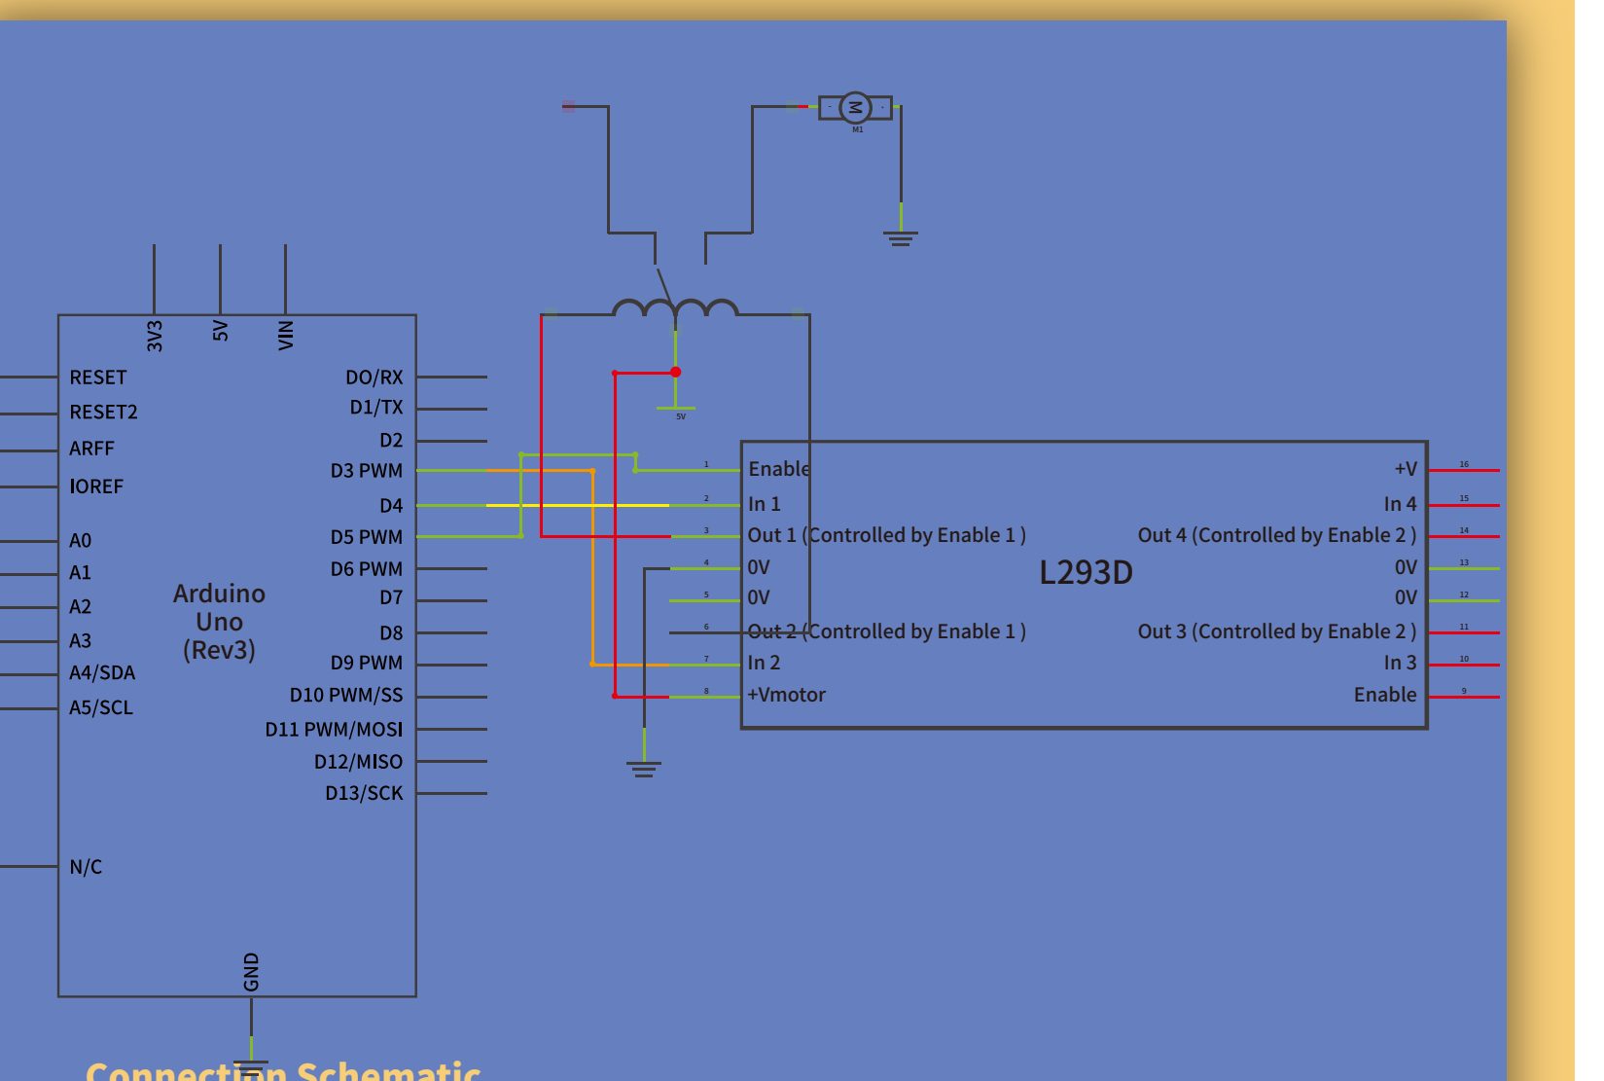
Task: Select the D10 PWM/SS pin label
Action: (346, 696)
